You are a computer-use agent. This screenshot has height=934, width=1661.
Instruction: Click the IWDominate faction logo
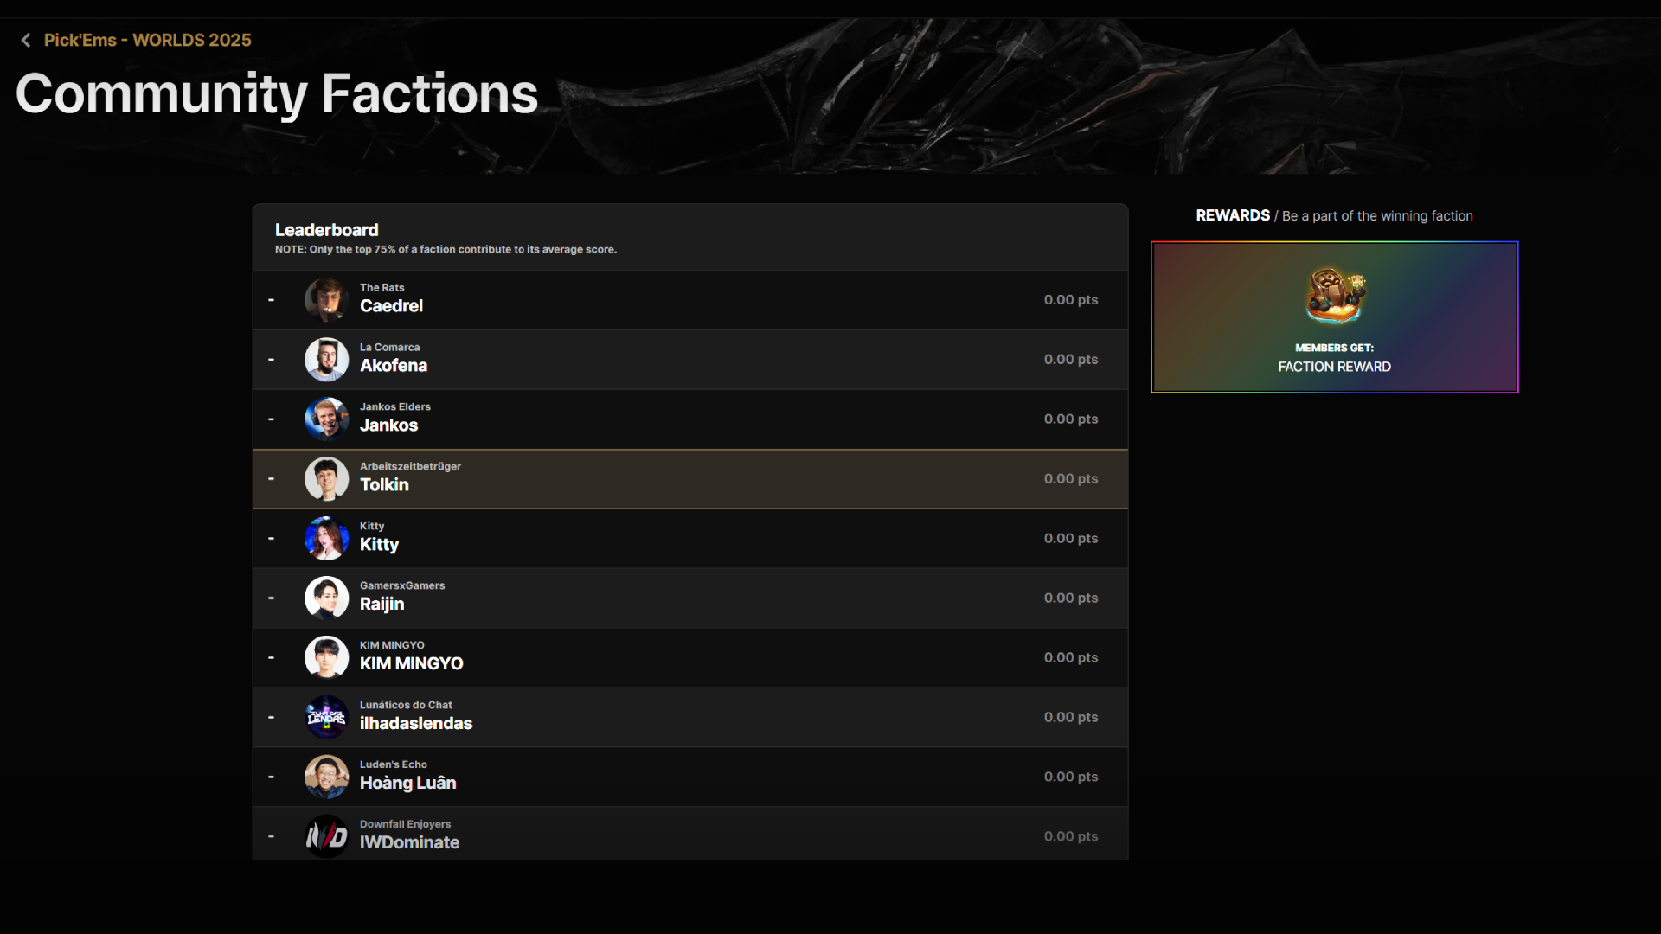pyautogui.click(x=326, y=836)
